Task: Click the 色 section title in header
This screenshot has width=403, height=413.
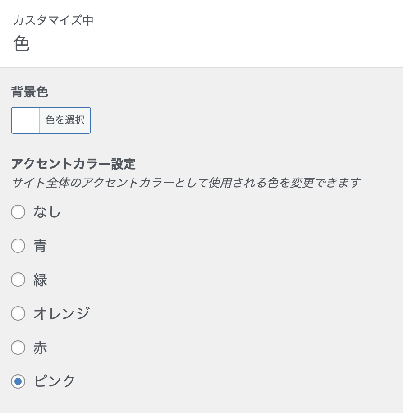Action: pyautogui.click(x=21, y=44)
